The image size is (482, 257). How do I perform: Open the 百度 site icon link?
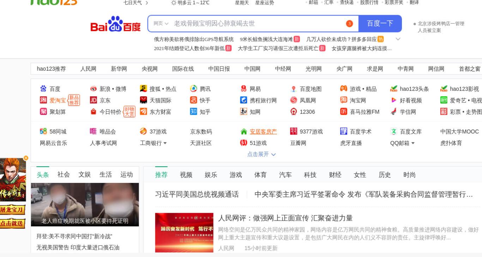[x=43, y=89]
